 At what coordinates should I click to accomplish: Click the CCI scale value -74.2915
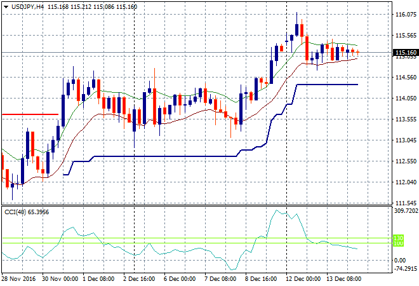tap(406, 268)
